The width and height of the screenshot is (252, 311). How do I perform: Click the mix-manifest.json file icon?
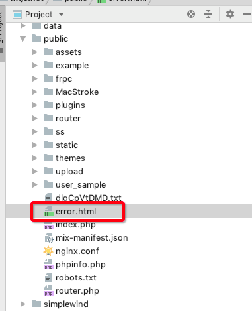(49, 238)
